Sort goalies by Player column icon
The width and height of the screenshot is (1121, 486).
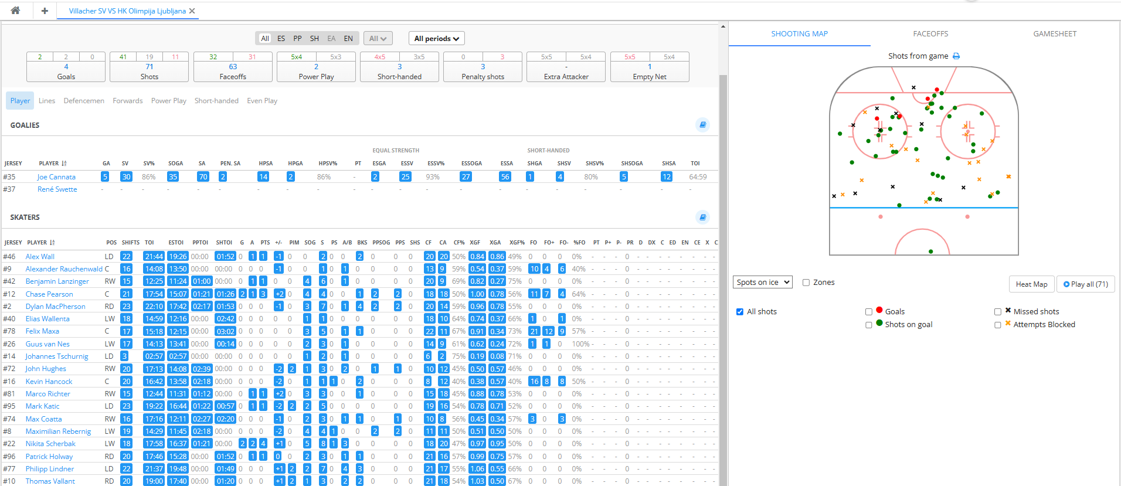click(64, 164)
